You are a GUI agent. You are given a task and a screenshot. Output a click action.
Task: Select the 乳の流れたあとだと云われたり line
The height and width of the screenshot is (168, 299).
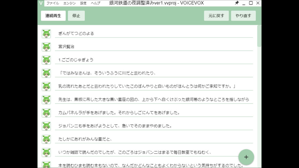click(x=154, y=86)
